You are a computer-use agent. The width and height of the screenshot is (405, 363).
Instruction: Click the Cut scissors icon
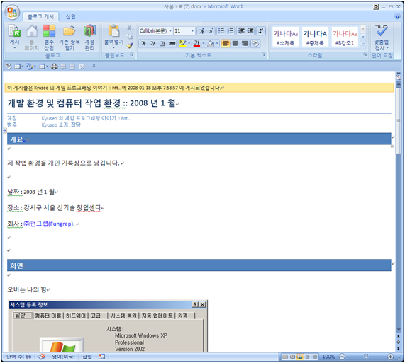tap(129, 28)
